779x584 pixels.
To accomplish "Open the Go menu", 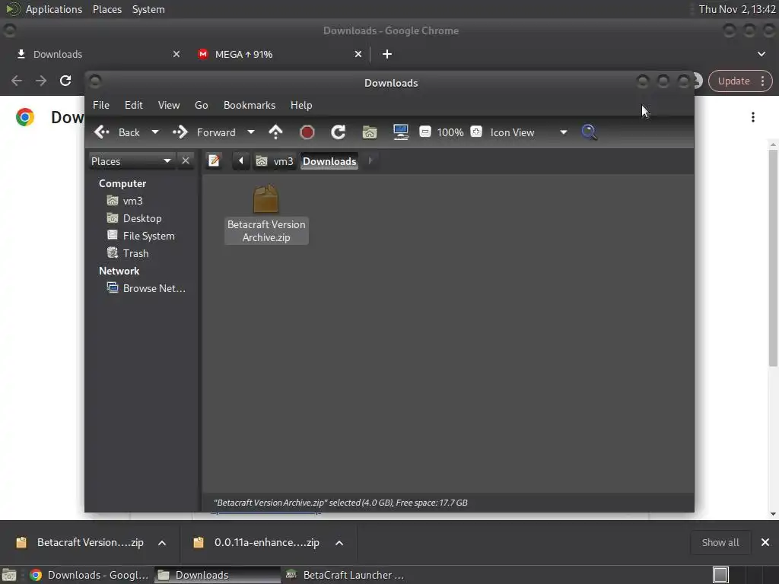I will (201, 105).
